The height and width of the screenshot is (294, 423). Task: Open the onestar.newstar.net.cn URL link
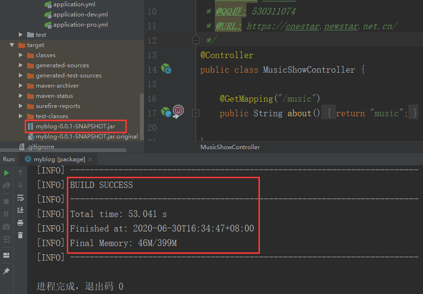[x=322, y=26]
